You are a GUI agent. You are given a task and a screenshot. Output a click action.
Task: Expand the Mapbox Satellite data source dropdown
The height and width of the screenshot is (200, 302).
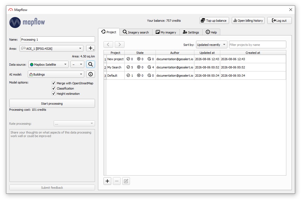pyautogui.click(x=48, y=64)
